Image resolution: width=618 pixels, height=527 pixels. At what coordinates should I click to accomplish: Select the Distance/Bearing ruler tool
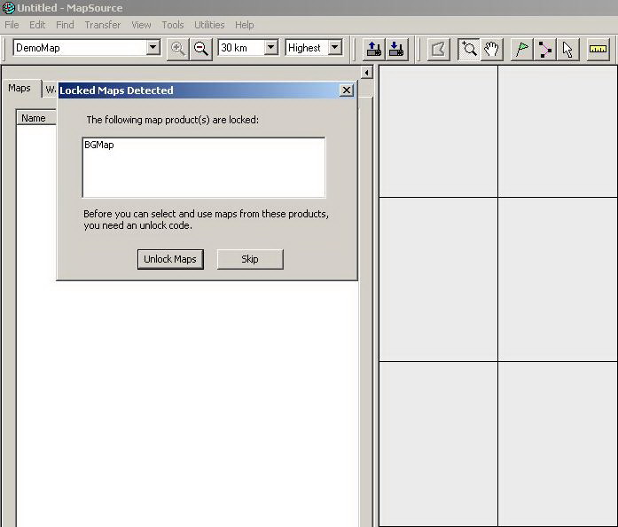point(598,49)
